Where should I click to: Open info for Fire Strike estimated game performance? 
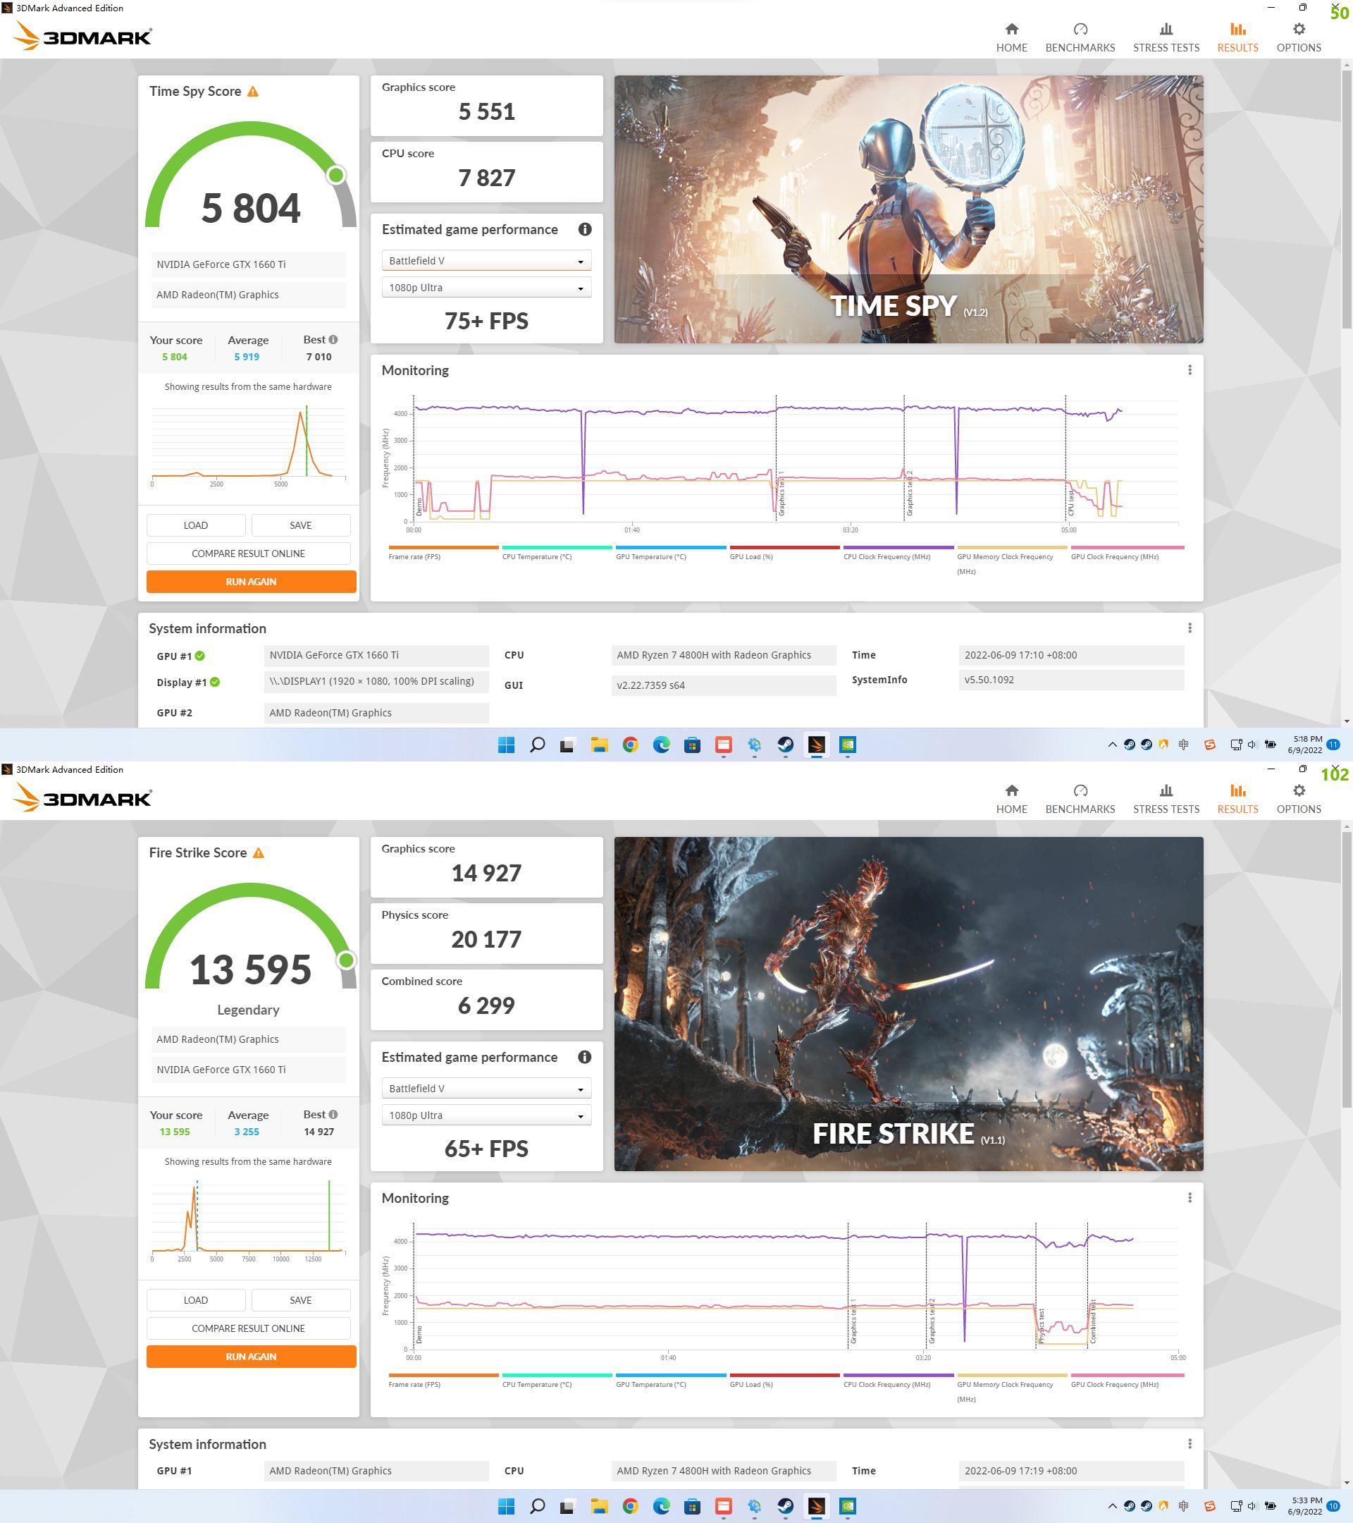(584, 1058)
